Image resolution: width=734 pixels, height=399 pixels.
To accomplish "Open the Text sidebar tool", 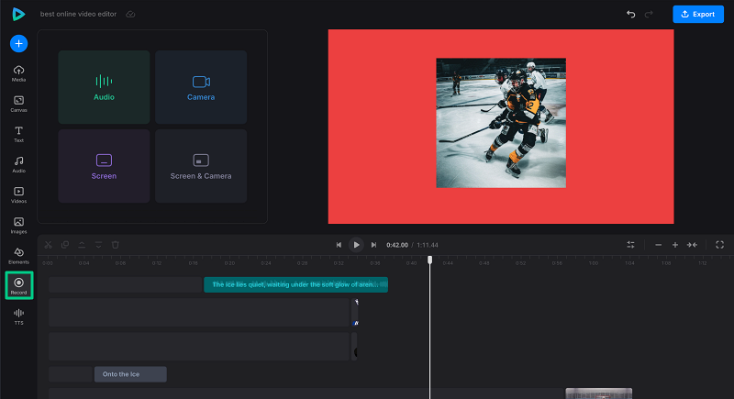I will [18, 134].
